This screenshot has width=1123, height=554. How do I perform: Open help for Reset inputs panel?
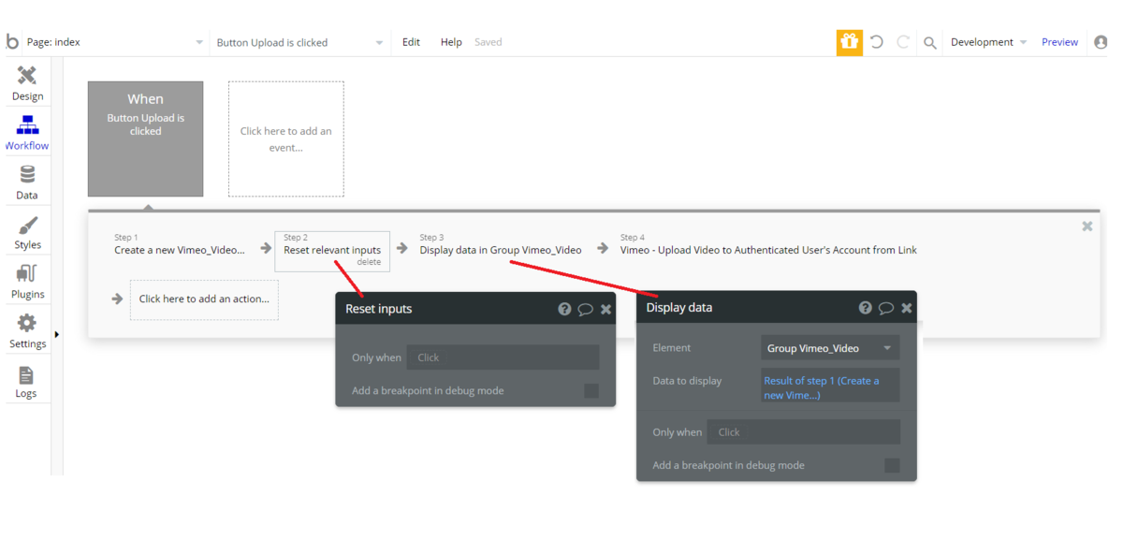pyautogui.click(x=564, y=309)
